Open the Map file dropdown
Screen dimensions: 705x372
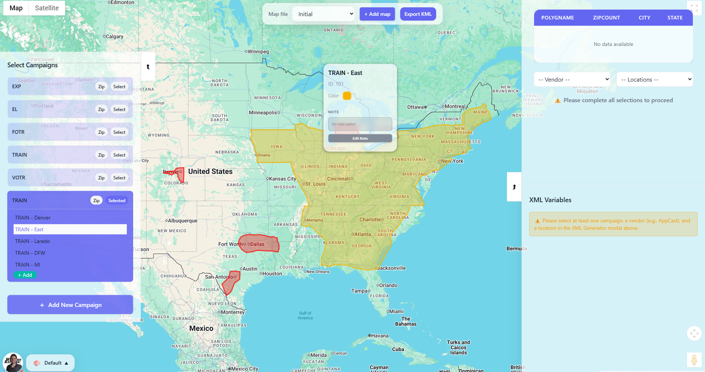pos(324,14)
